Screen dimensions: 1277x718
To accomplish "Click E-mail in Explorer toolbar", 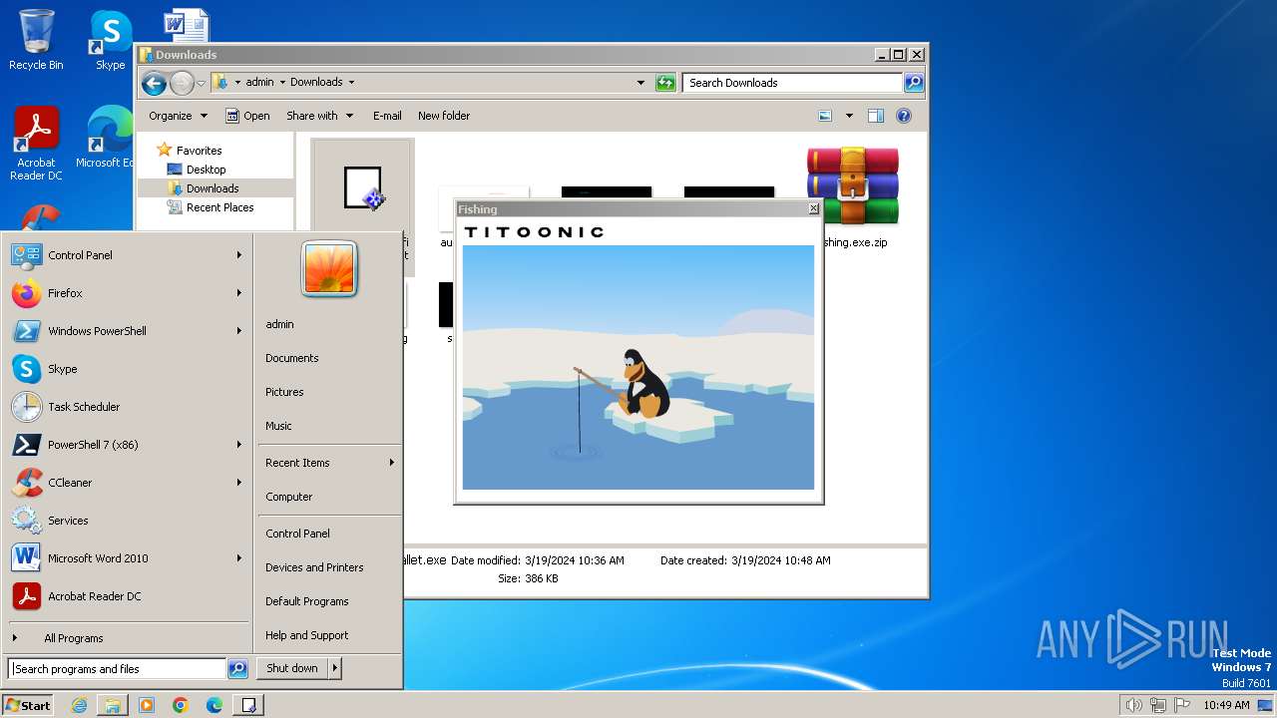I will (x=387, y=116).
